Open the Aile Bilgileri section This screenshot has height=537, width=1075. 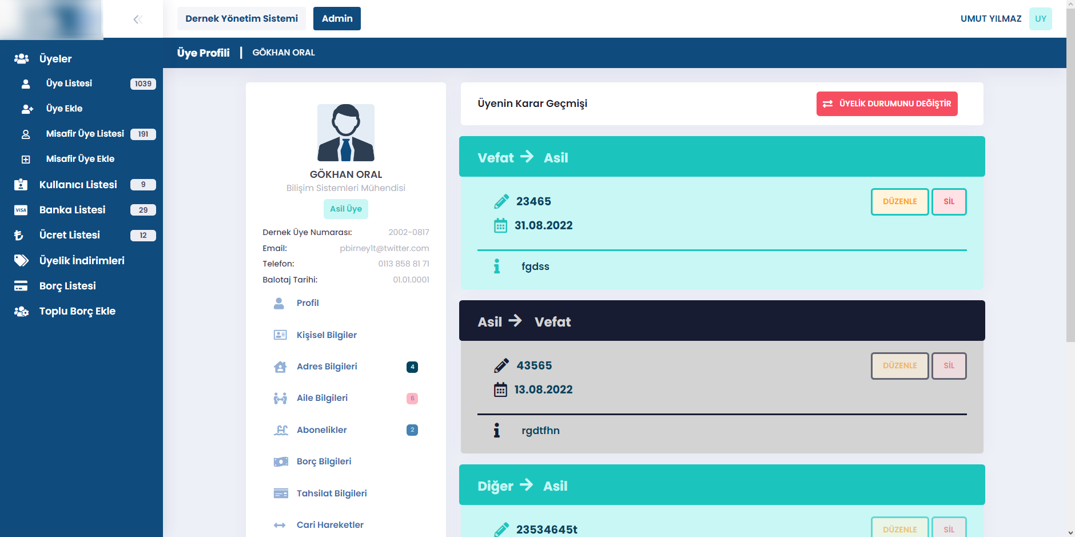pyautogui.click(x=322, y=398)
